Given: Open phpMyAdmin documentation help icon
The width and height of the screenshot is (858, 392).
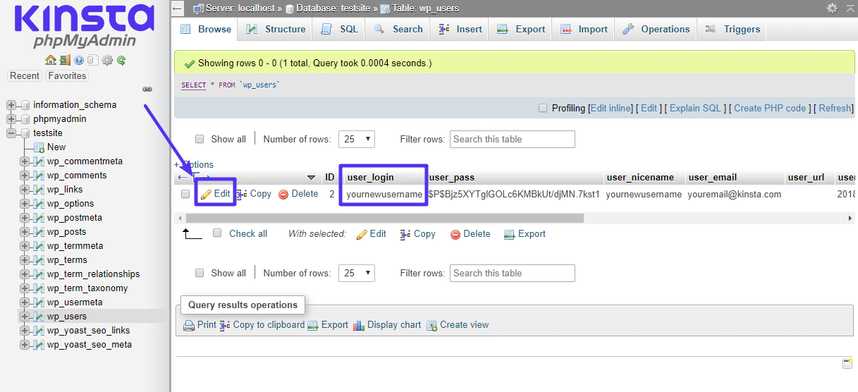Looking at the screenshot, I should pos(78,61).
